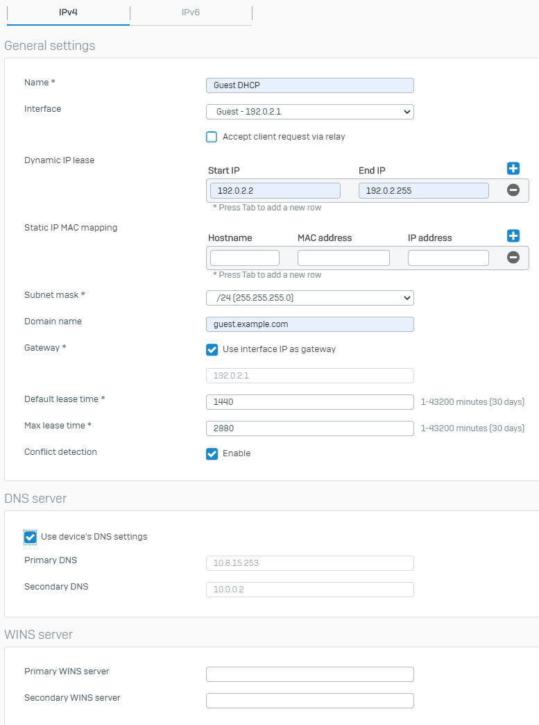The image size is (539, 725).
Task: Edit the End IP field
Action: click(x=423, y=191)
